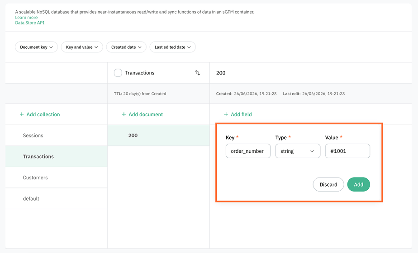Click the plus icon next to Add document
Viewport: 418px width, 253px height.
(123, 114)
